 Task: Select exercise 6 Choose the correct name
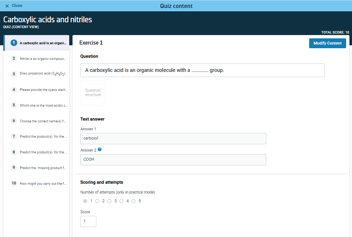pyautogui.click(x=37, y=121)
